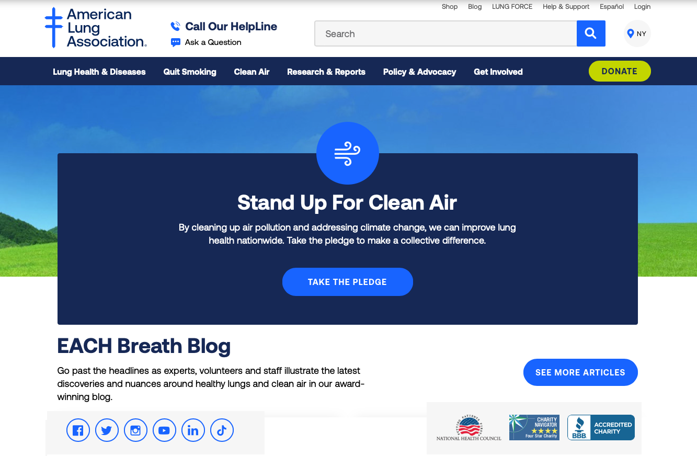Screen dimensions: 697x456
Task: Open the Research & Reports menu
Action: coord(326,72)
